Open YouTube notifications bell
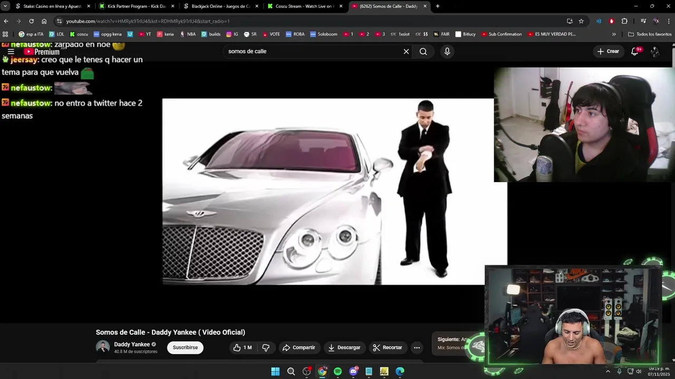 click(635, 51)
